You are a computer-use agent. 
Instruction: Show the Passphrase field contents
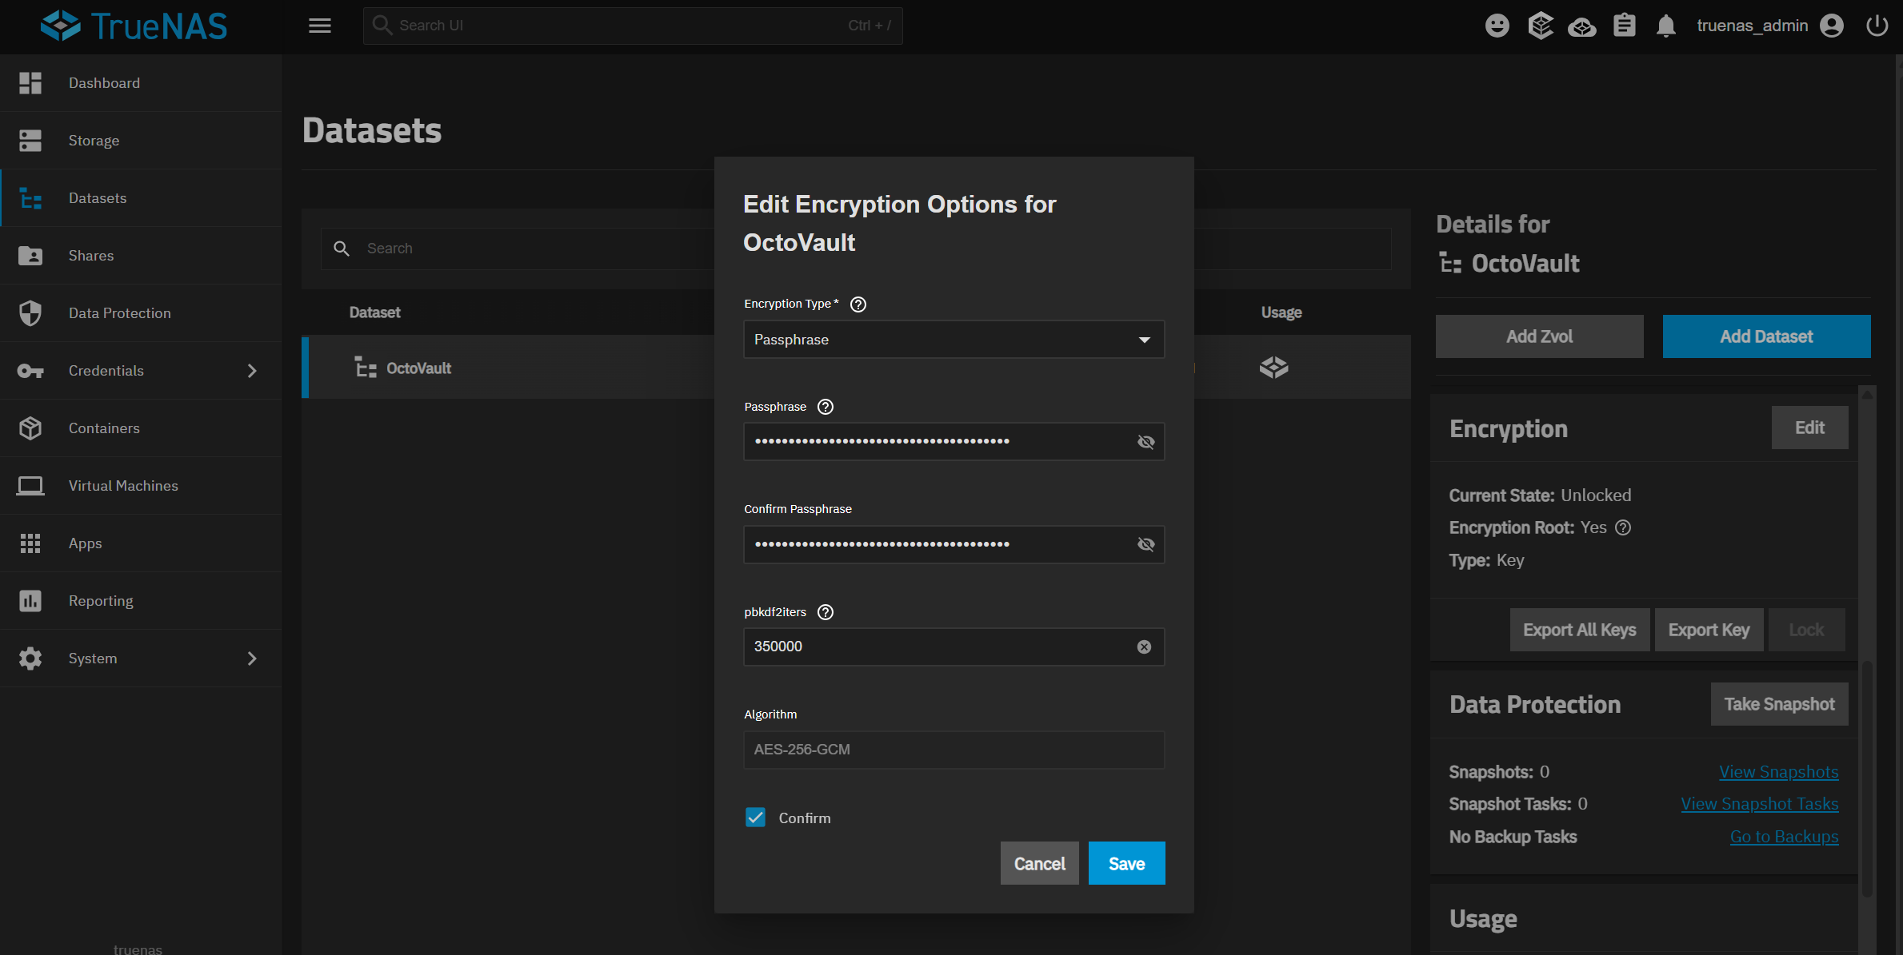click(x=1145, y=442)
